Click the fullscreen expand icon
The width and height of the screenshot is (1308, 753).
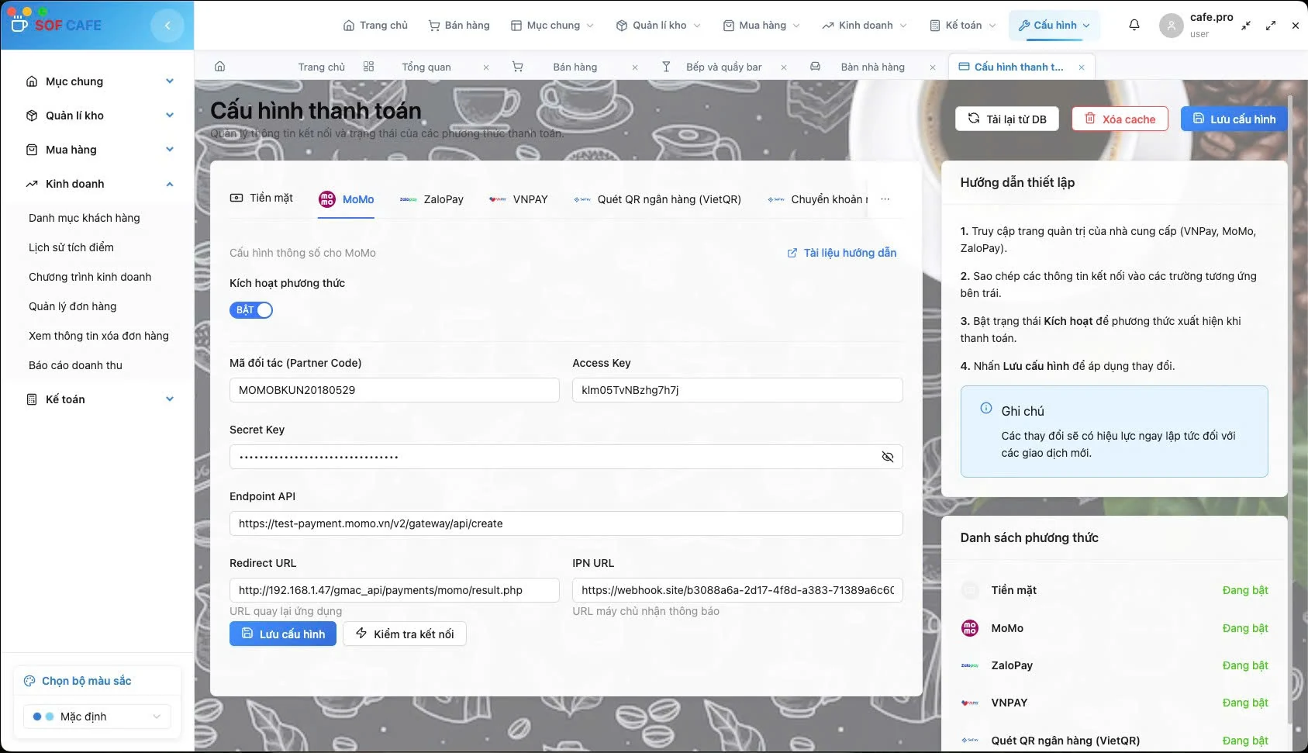point(1271,26)
